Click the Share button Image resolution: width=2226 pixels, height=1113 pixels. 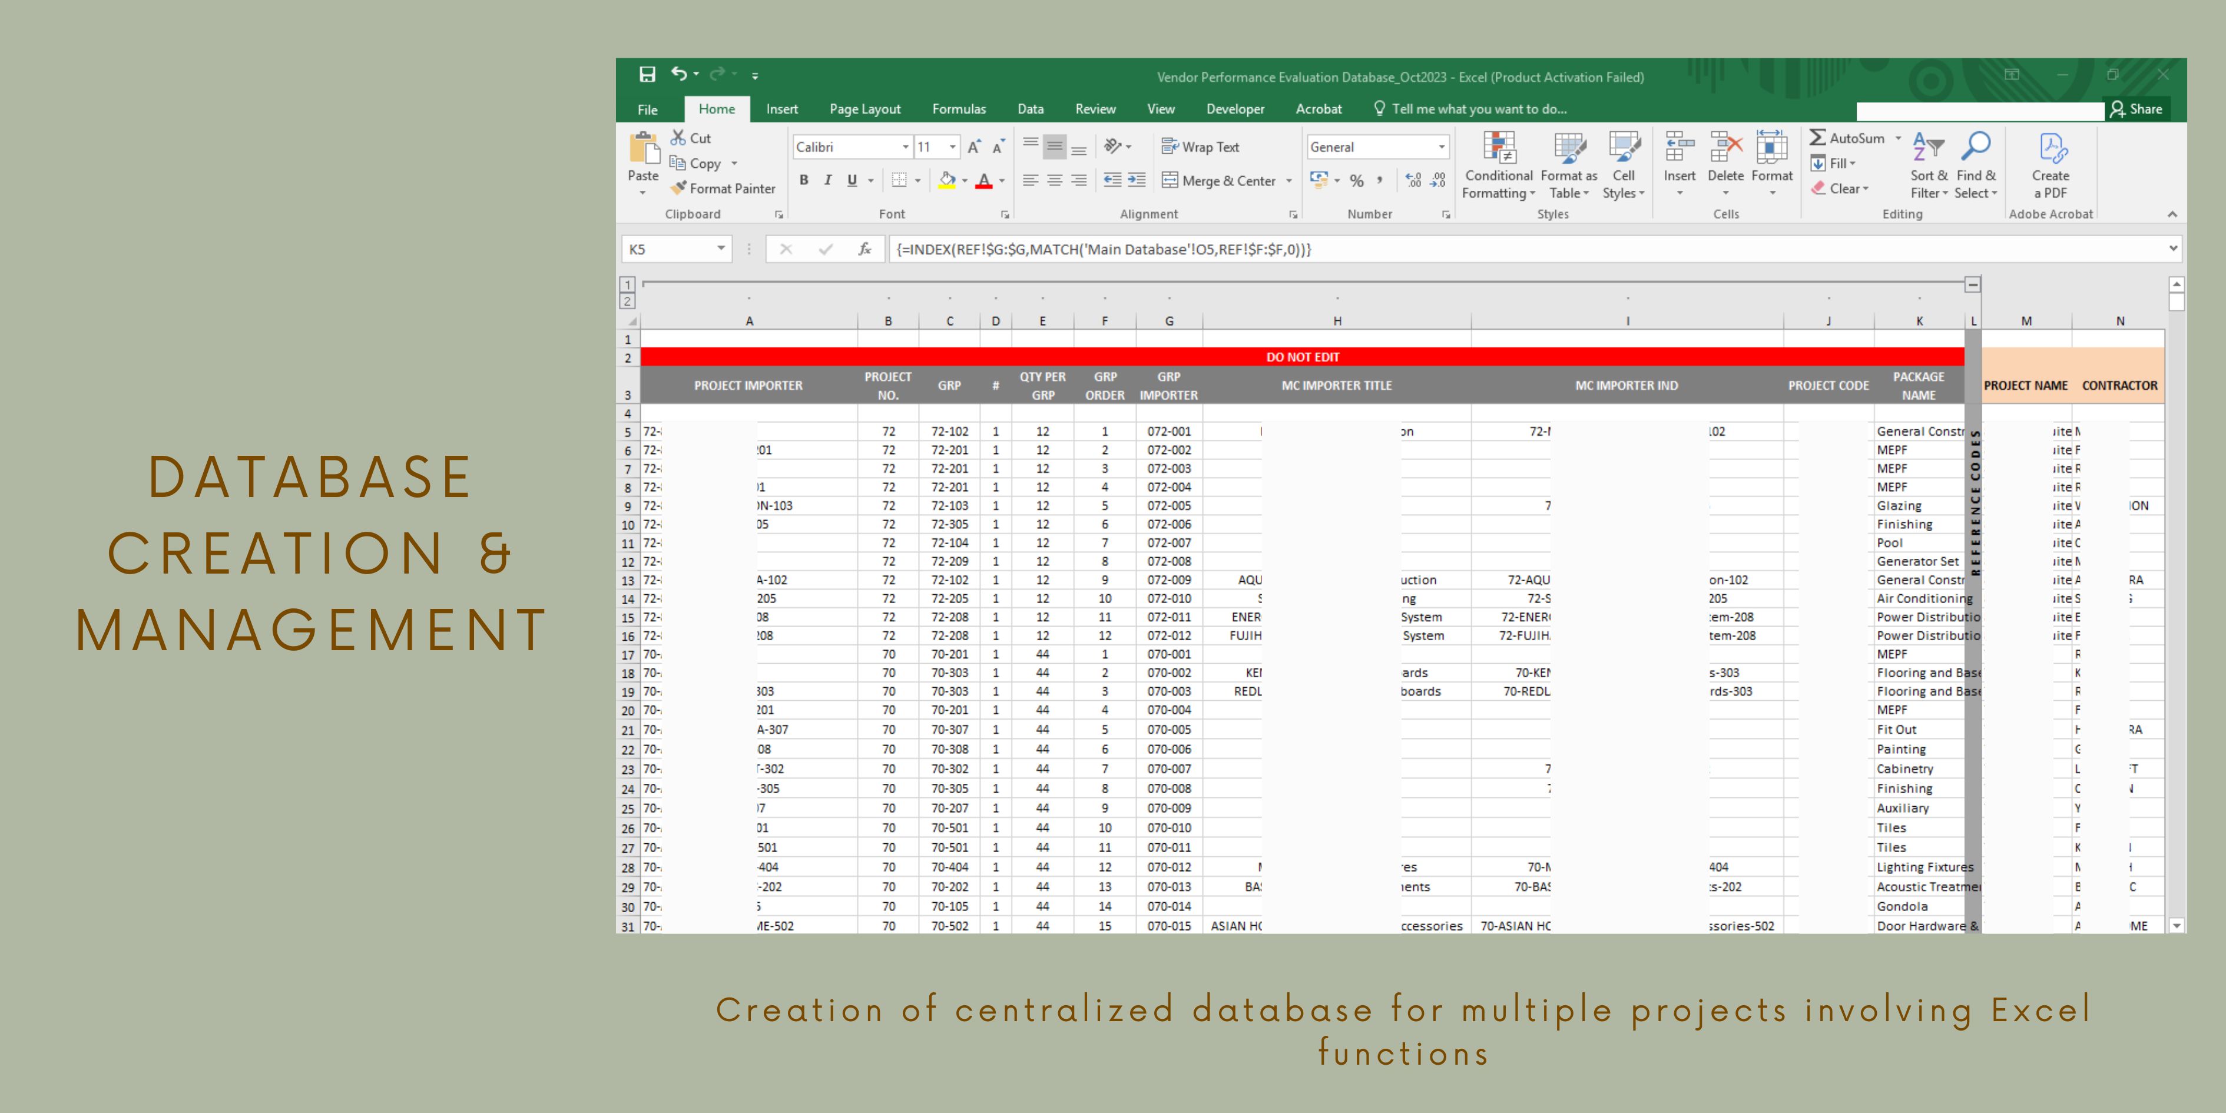[x=2136, y=109]
